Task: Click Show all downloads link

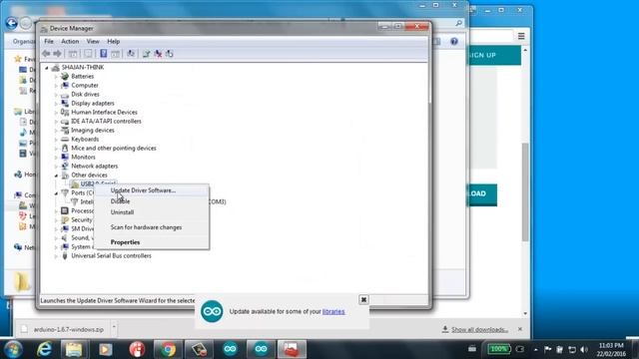Action: point(479,329)
